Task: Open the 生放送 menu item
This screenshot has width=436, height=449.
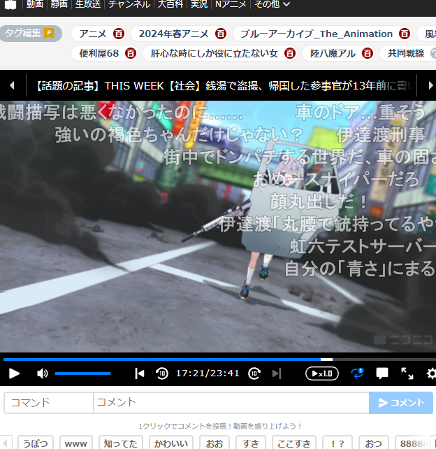Action: tap(88, 4)
